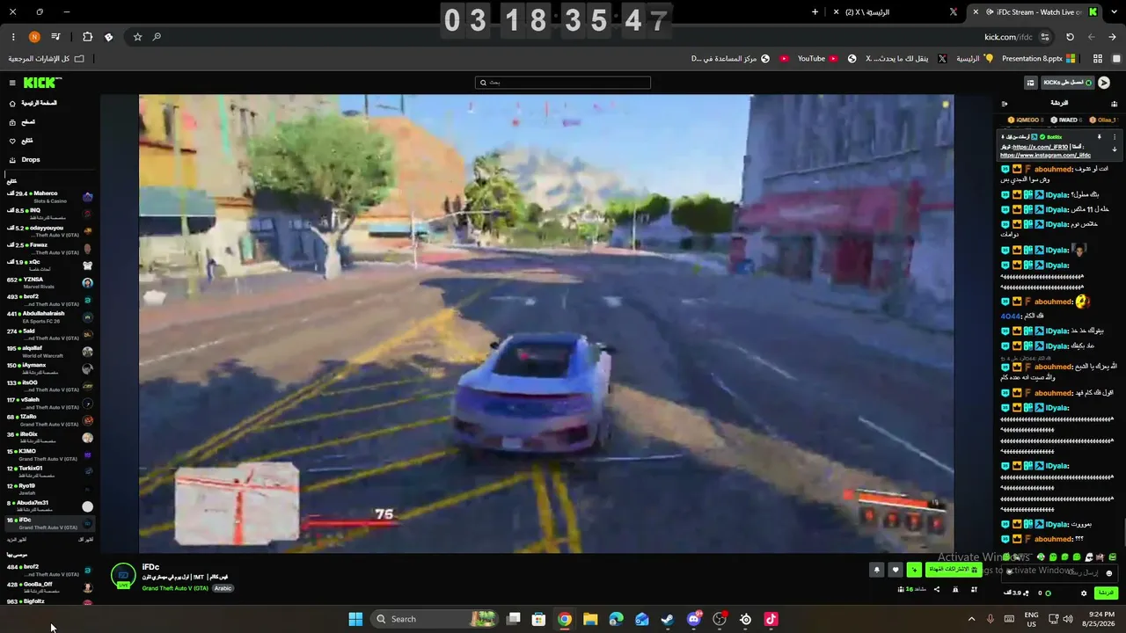
Task: Open the iAymanx channel row
Action: point(50,367)
